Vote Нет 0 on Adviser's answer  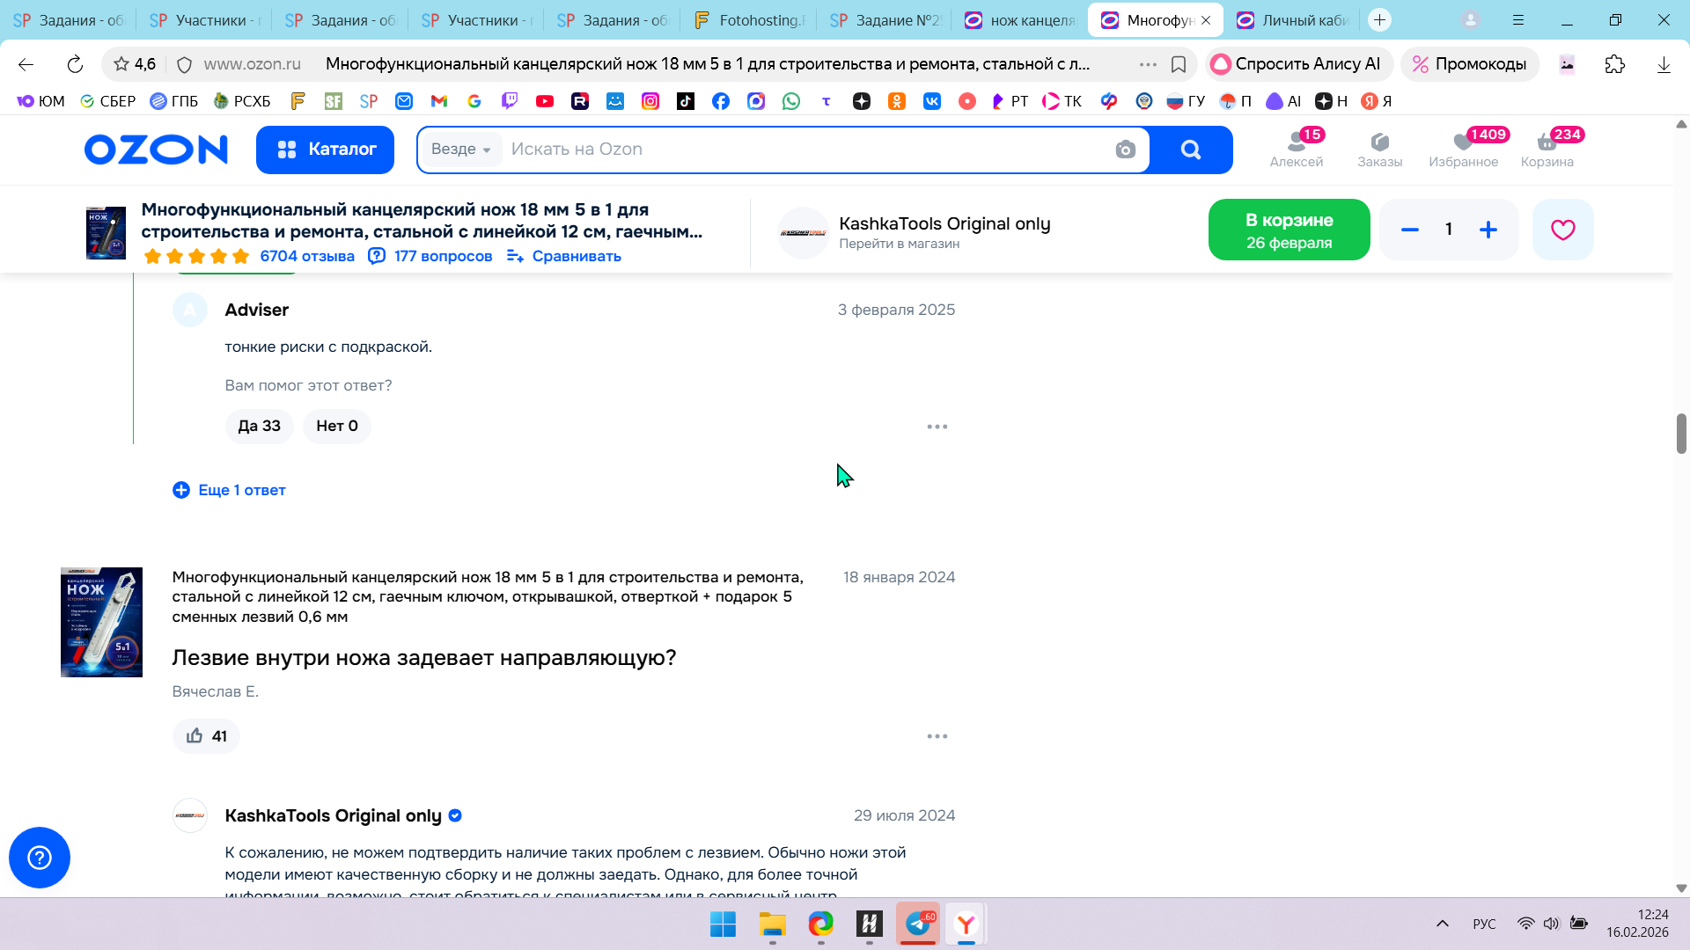click(x=336, y=426)
